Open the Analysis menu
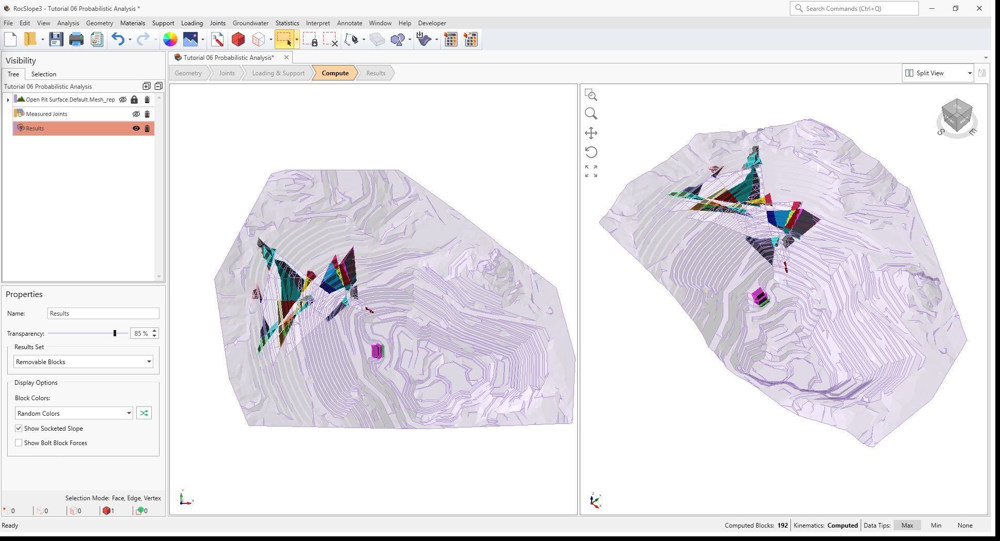Screen dimensions: 1000x541 point(68,23)
